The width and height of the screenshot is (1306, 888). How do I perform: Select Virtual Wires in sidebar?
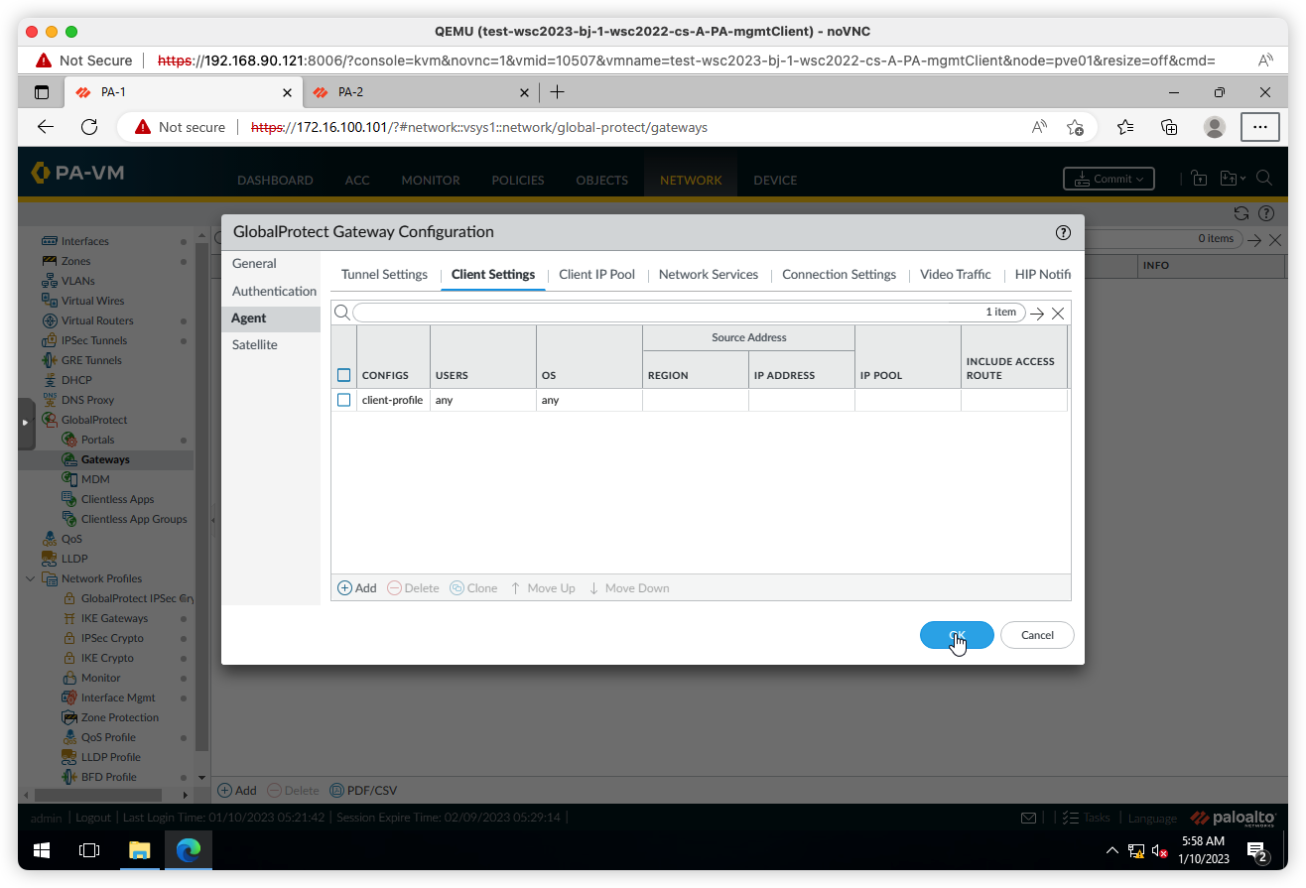pyautogui.click(x=92, y=301)
